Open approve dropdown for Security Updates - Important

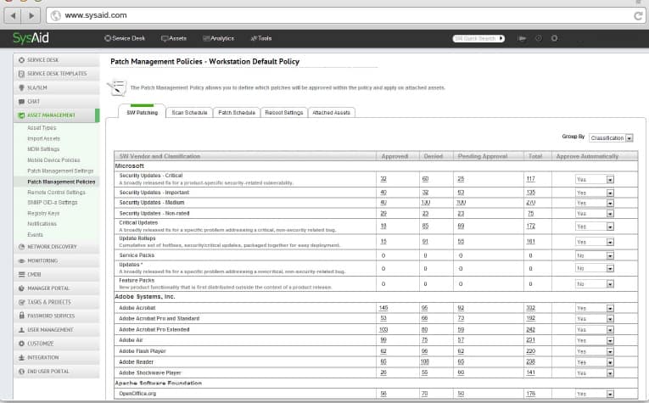click(x=595, y=193)
